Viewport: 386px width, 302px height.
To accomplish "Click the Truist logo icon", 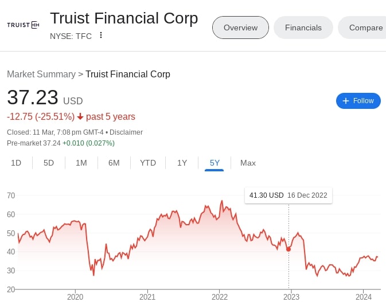I will tap(23, 25).
